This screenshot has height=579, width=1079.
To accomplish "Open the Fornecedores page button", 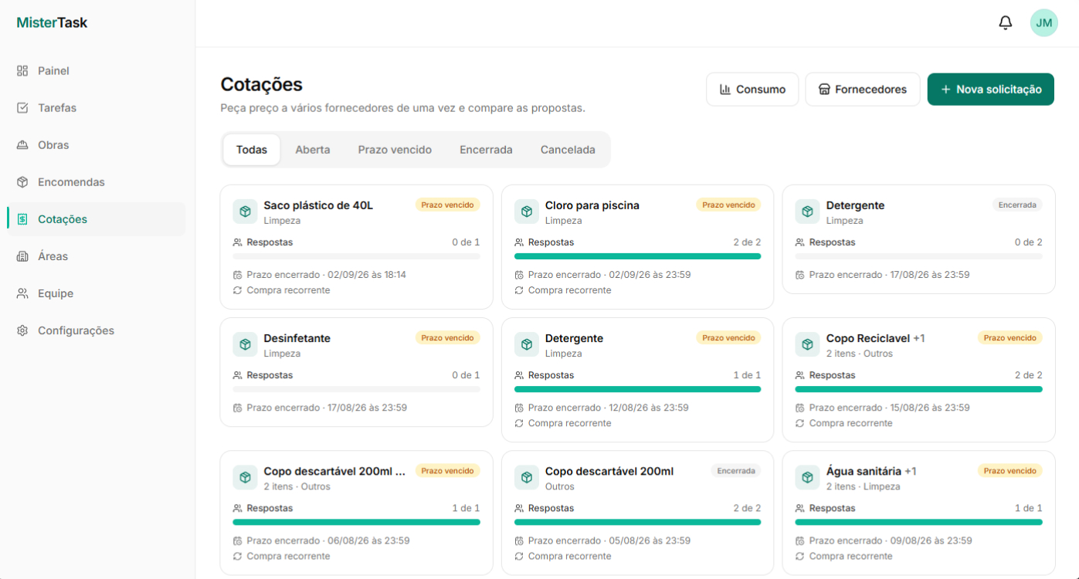I will click(863, 90).
